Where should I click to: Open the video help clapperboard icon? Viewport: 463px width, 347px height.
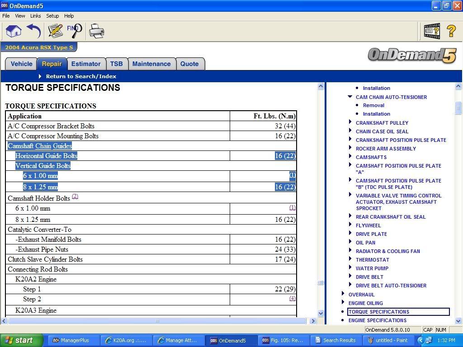pyautogui.click(x=431, y=31)
